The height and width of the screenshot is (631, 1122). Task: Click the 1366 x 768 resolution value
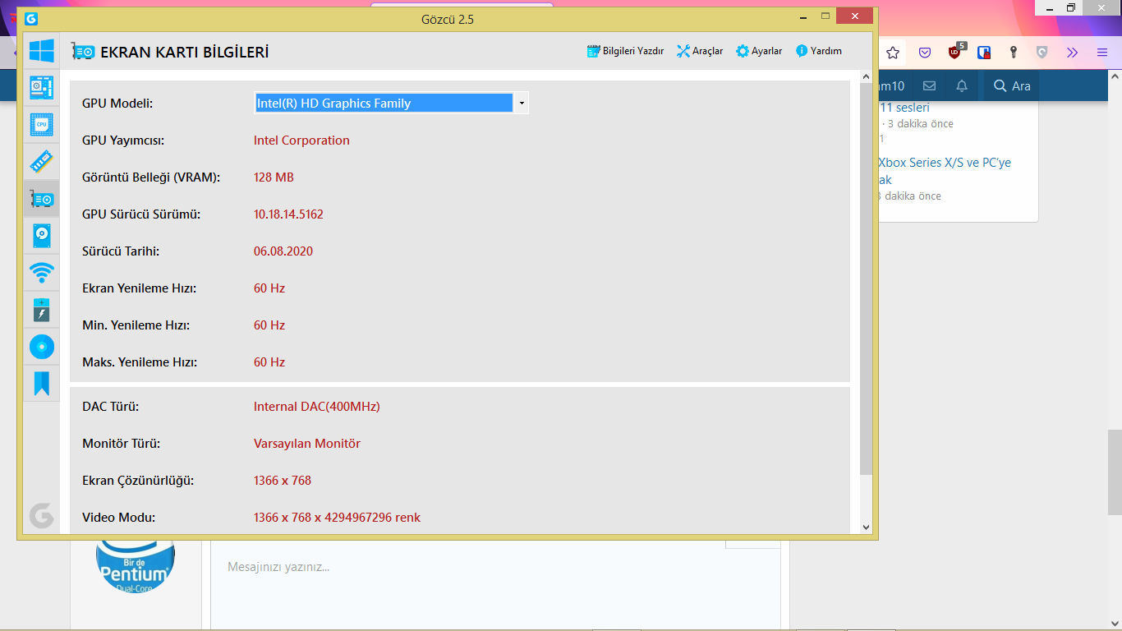pos(283,481)
